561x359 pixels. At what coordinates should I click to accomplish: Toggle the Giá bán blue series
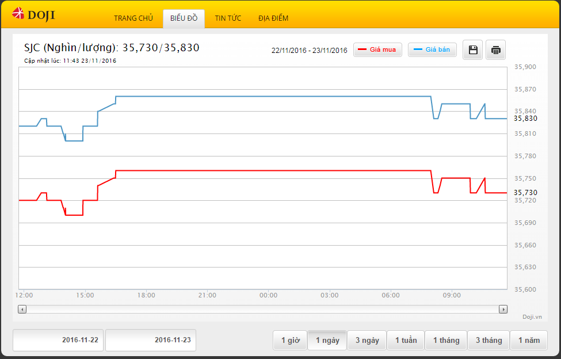pos(432,49)
